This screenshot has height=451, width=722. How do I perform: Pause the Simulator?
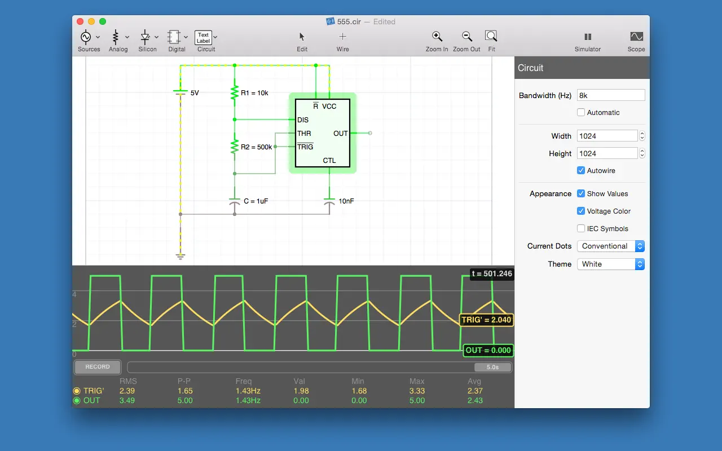click(587, 37)
